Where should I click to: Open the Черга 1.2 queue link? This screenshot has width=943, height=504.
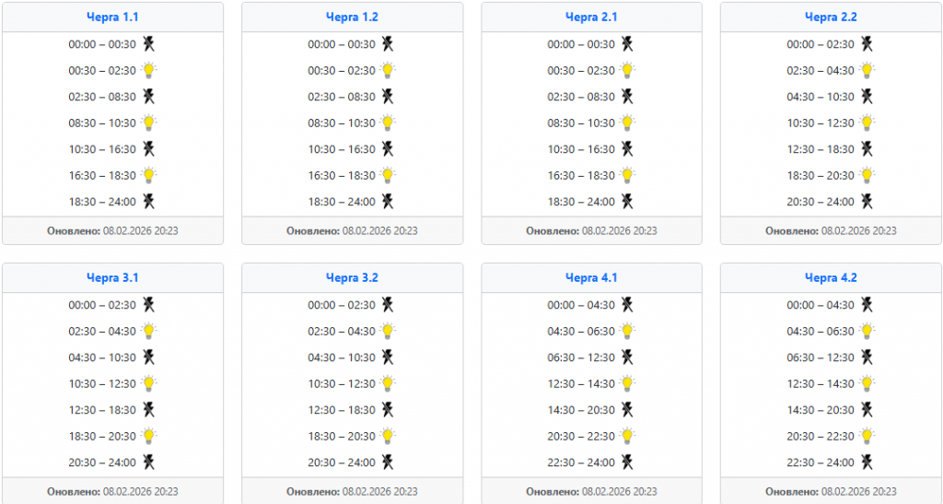(x=352, y=17)
